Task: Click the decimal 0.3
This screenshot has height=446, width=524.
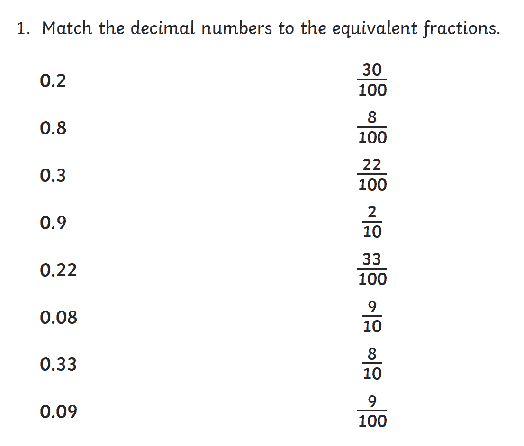Action: [x=53, y=176]
